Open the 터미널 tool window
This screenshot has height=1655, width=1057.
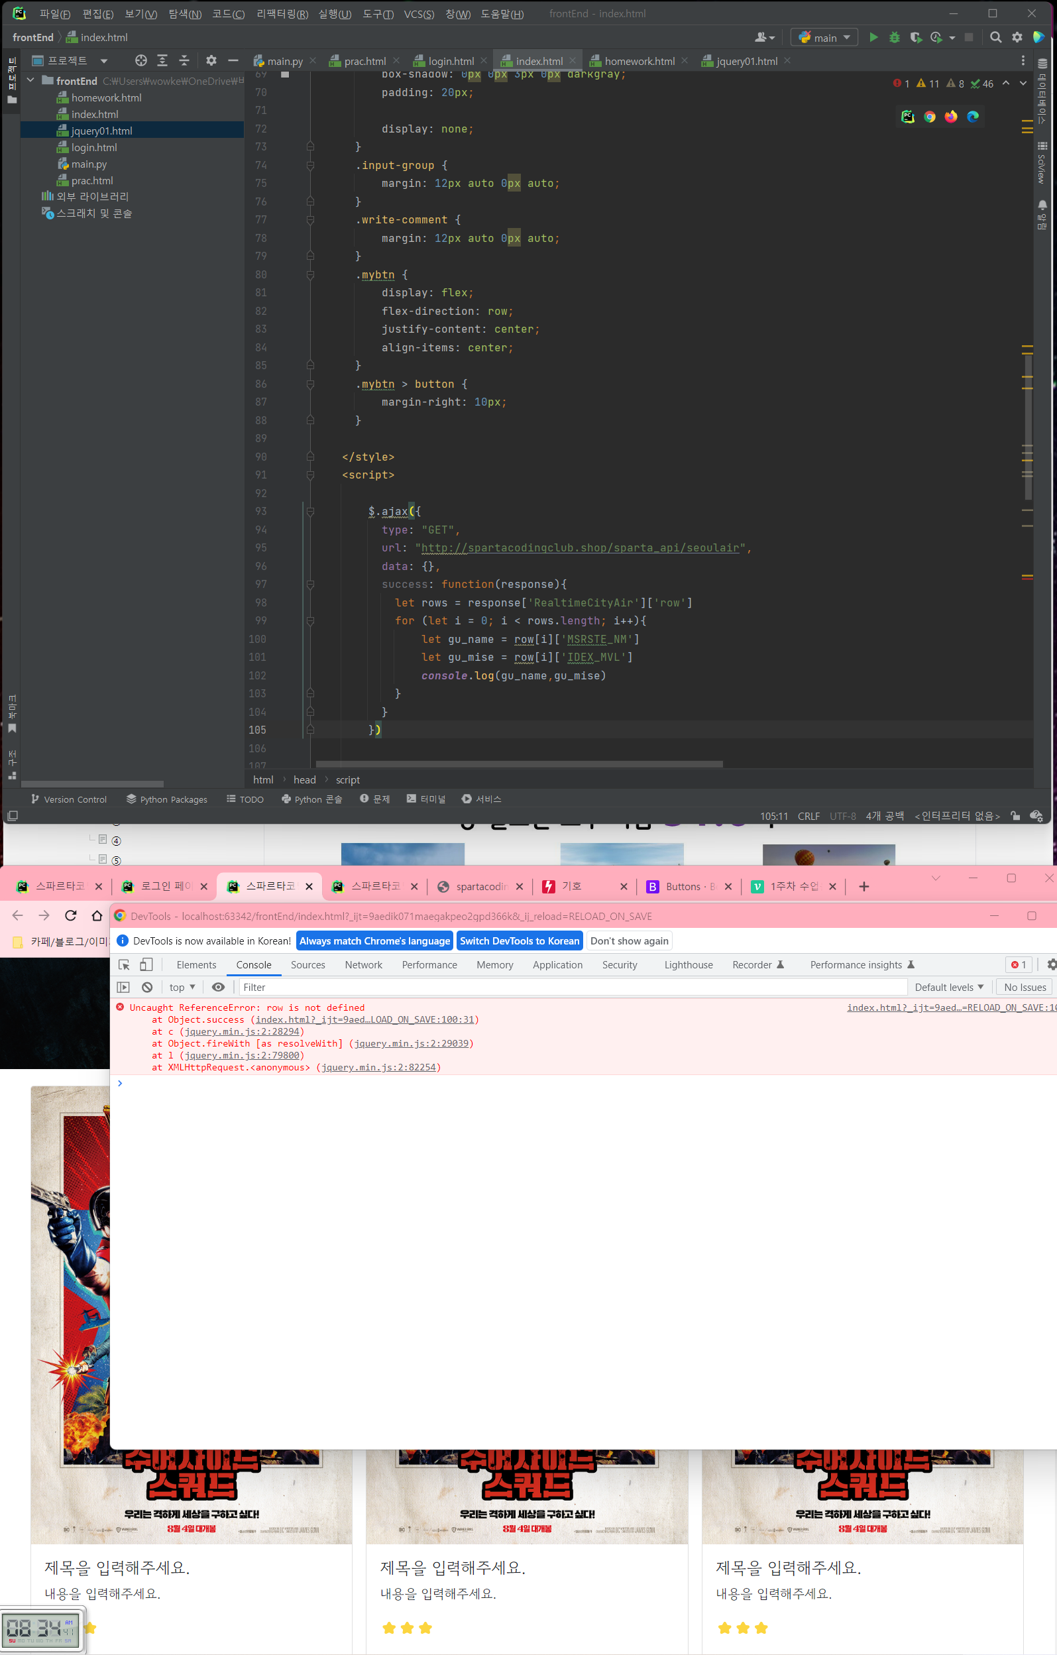(x=426, y=799)
